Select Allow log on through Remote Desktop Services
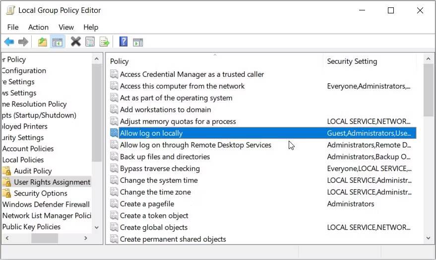 [x=195, y=145]
